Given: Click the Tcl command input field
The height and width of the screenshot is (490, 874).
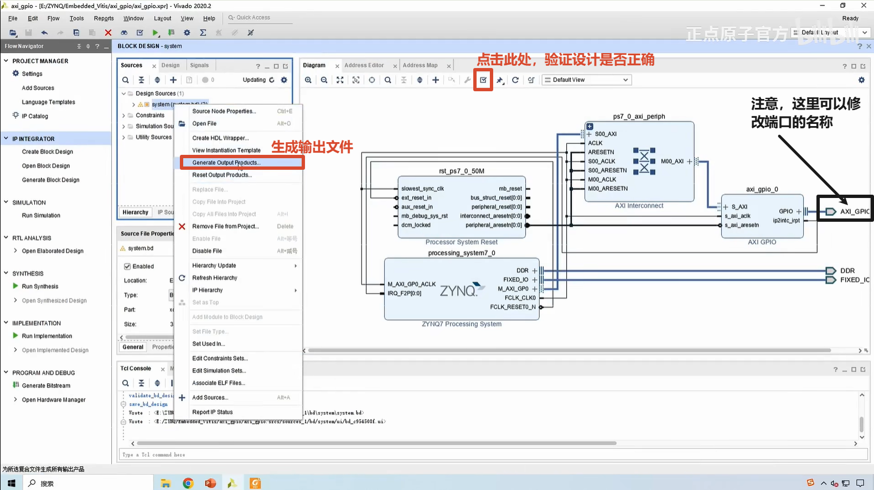Looking at the screenshot, I should [x=493, y=455].
